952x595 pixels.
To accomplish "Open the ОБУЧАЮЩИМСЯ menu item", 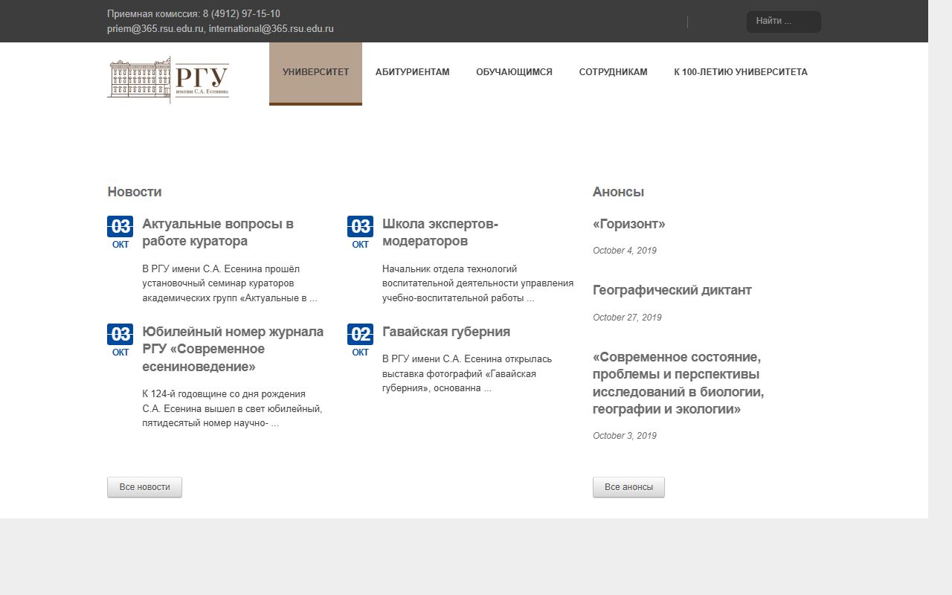I will pos(514,73).
